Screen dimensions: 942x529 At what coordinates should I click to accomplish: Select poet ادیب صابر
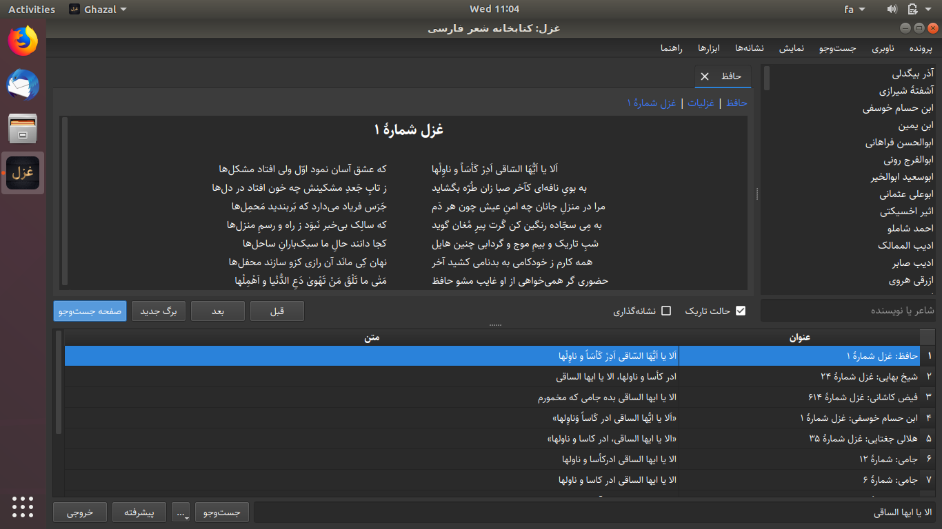pyautogui.click(x=912, y=263)
